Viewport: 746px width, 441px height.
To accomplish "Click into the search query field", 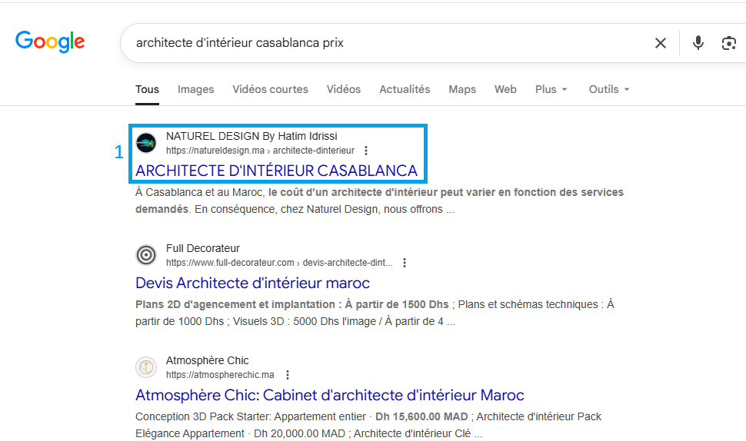I will (x=385, y=43).
